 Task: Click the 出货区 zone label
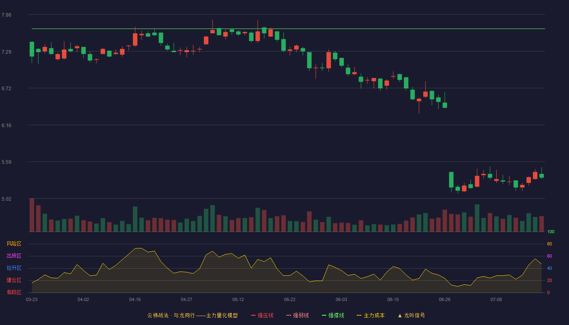14,256
